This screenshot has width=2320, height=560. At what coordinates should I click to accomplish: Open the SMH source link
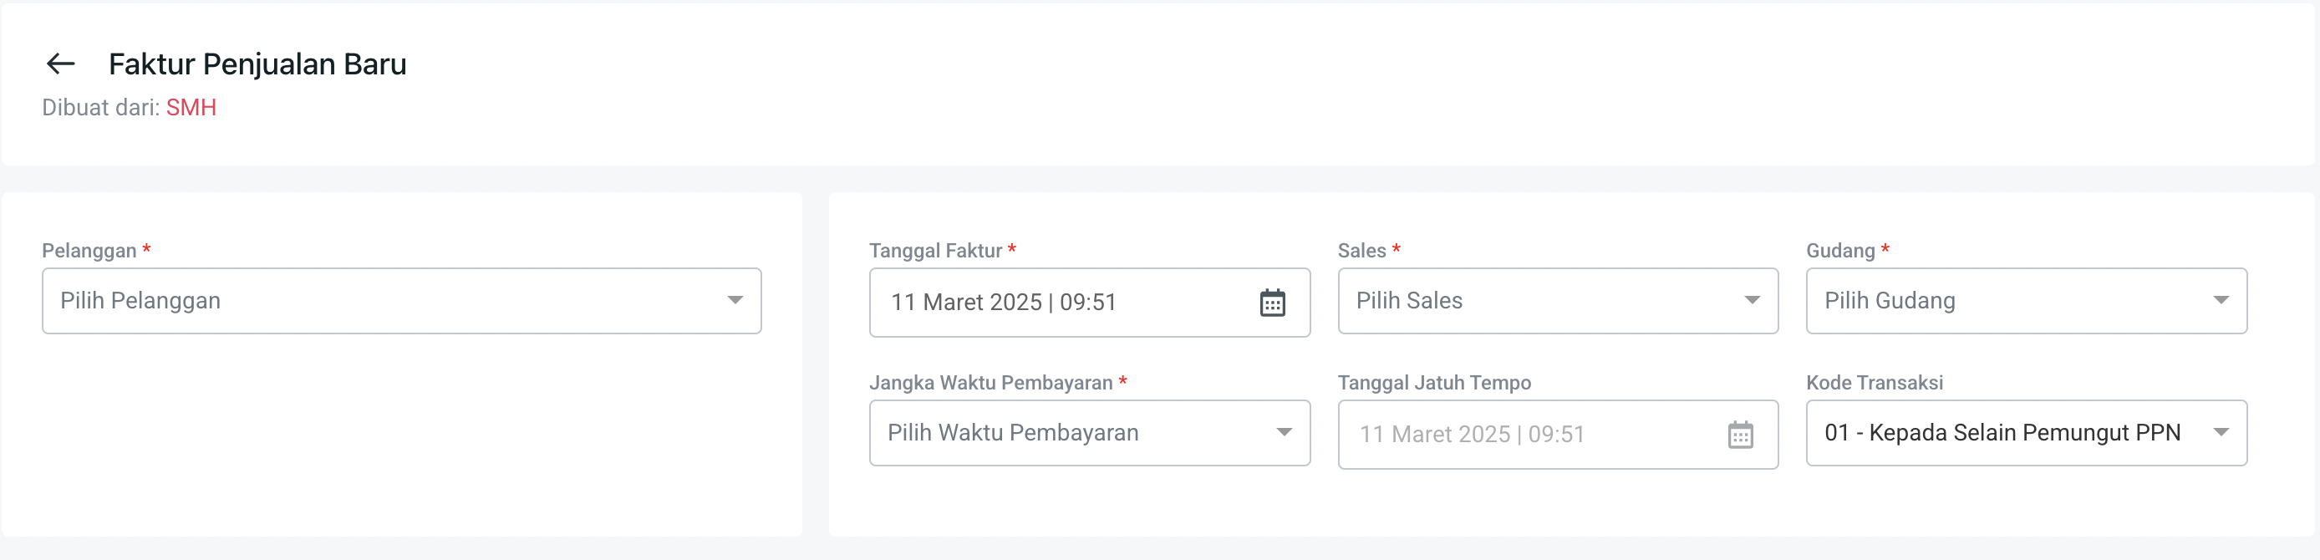(x=191, y=107)
